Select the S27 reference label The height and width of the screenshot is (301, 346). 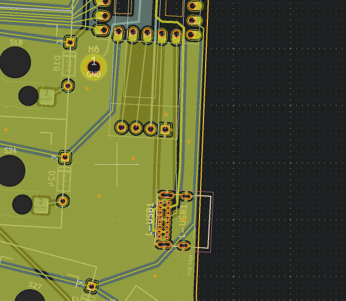tap(35, 286)
